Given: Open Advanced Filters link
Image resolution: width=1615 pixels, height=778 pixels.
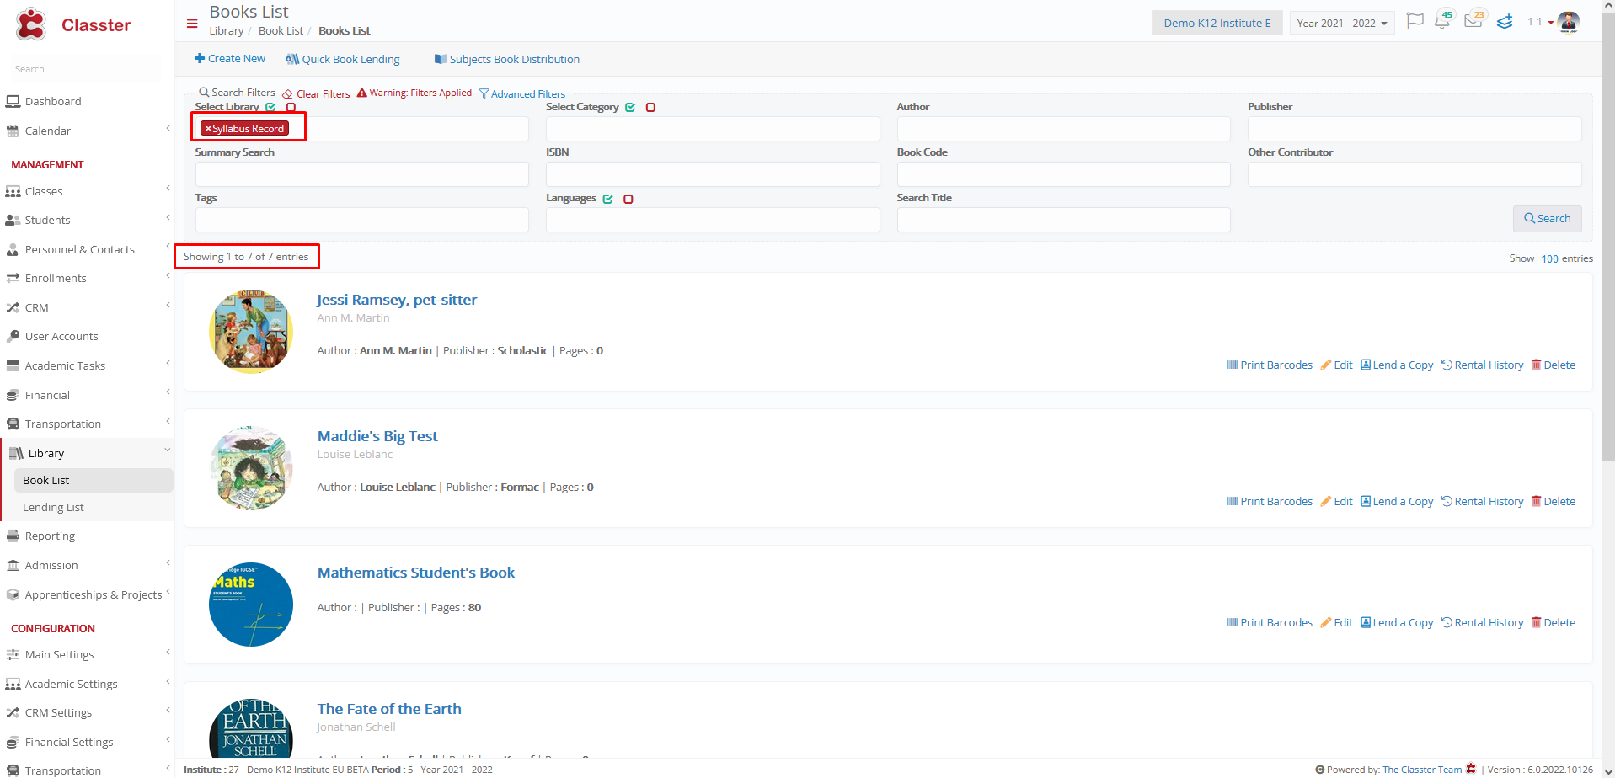Looking at the screenshot, I should coord(522,94).
